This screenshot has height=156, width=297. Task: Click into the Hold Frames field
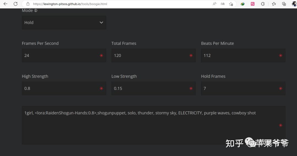[240, 88]
